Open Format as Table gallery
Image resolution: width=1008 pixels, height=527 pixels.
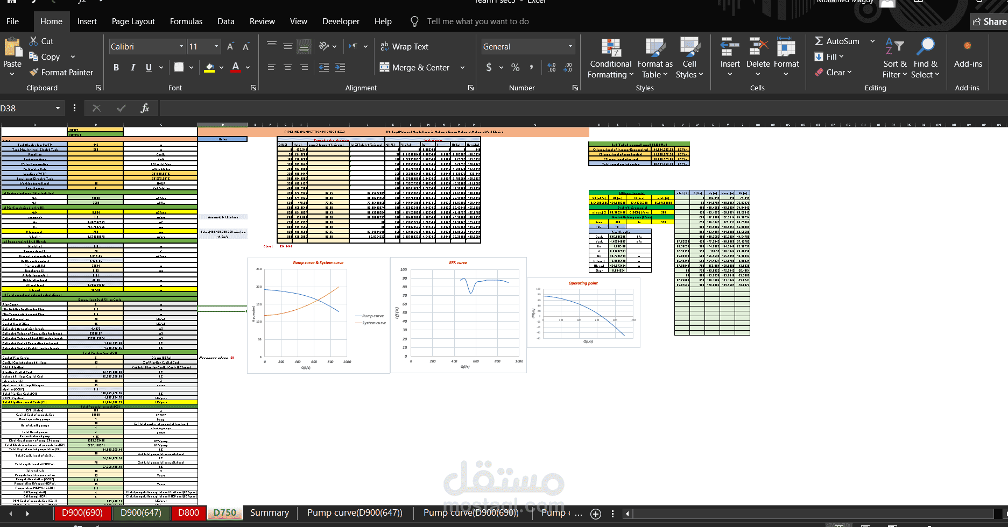[x=655, y=58]
